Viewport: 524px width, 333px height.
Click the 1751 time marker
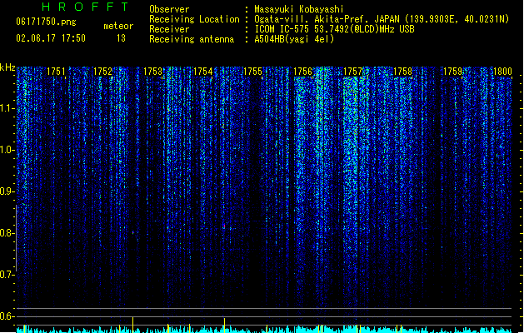pyautogui.click(x=56, y=72)
